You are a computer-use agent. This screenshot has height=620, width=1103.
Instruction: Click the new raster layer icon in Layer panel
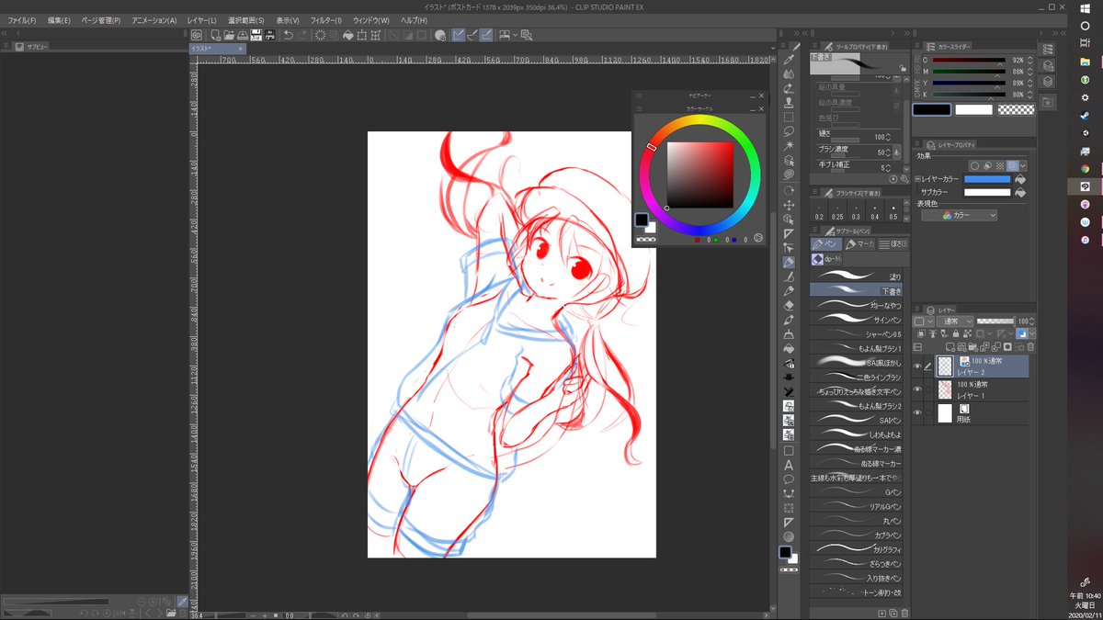pos(950,347)
